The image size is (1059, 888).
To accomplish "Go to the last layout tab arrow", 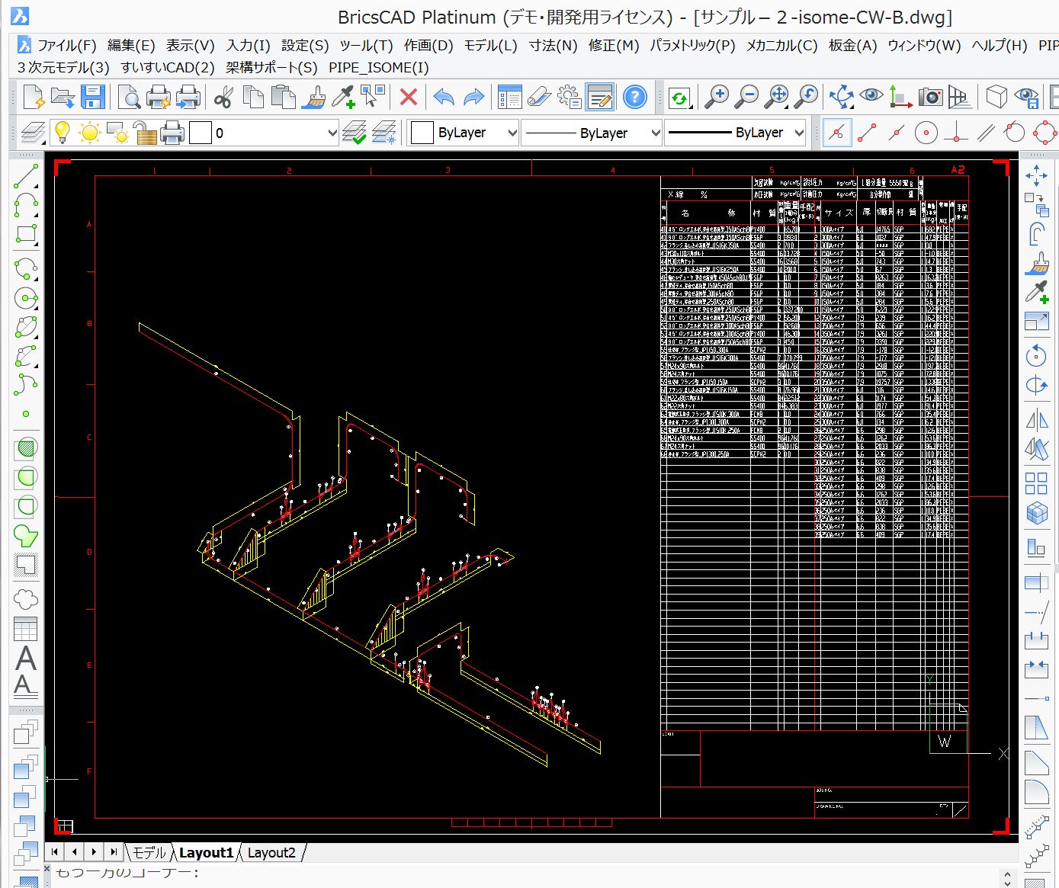I will point(114,852).
